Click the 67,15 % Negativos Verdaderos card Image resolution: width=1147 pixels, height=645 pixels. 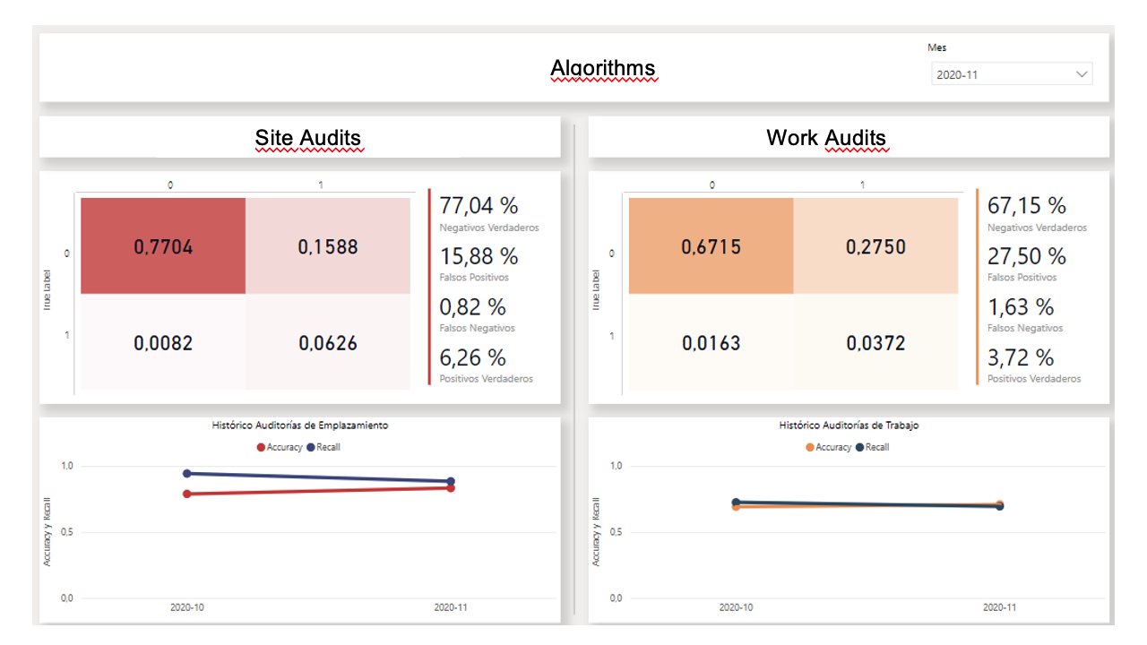click(x=1037, y=213)
